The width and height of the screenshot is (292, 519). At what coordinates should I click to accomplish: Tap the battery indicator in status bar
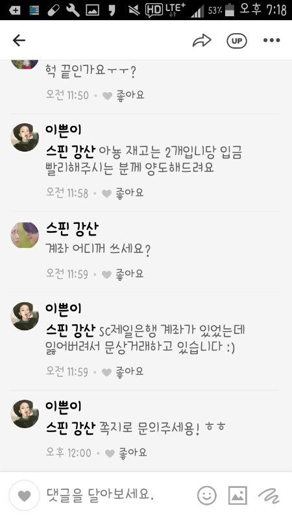pyautogui.click(x=230, y=10)
